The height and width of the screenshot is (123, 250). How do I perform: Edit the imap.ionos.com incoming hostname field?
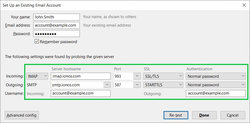point(81,76)
